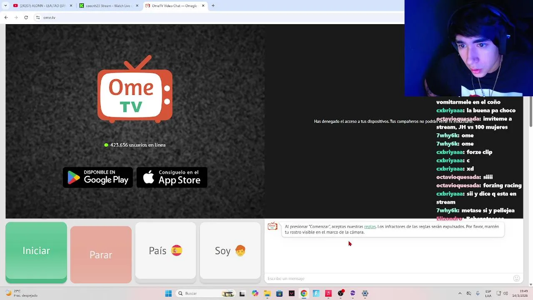Open the pink music app taskbar icon
Viewport: 533px width, 300px height.
pyautogui.click(x=328, y=293)
